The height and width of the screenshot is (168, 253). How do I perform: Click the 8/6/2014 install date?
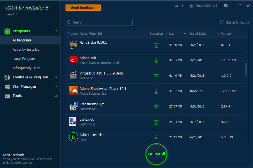coord(196,91)
